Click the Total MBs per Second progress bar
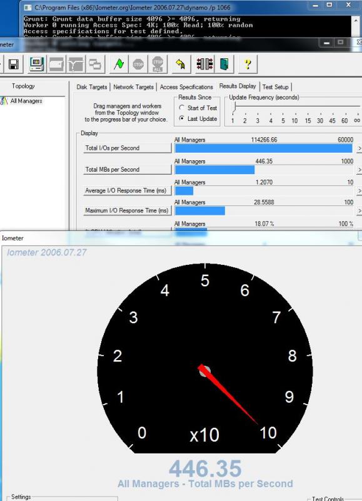Image resolution: width=362 pixels, height=501 pixels. point(264,170)
